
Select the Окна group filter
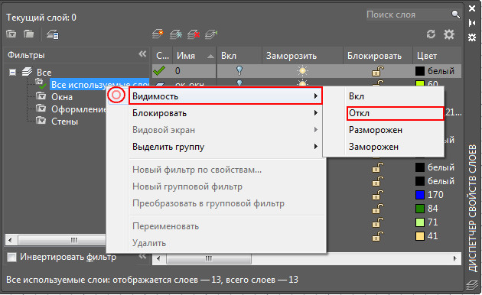62,97
